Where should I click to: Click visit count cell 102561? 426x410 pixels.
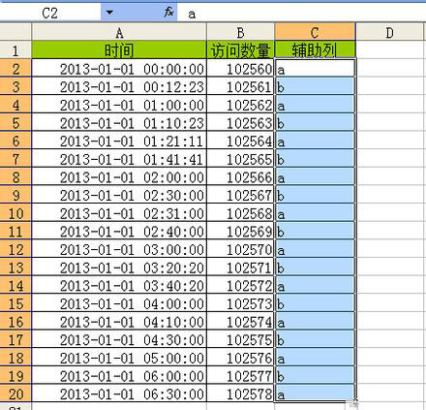point(240,86)
